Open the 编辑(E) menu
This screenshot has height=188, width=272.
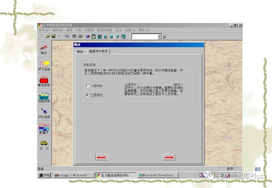(58, 30)
